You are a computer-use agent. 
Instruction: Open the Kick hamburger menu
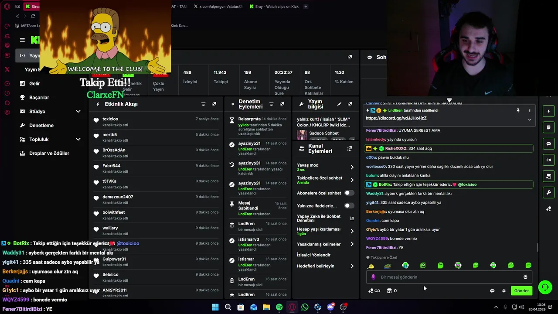pos(22,40)
